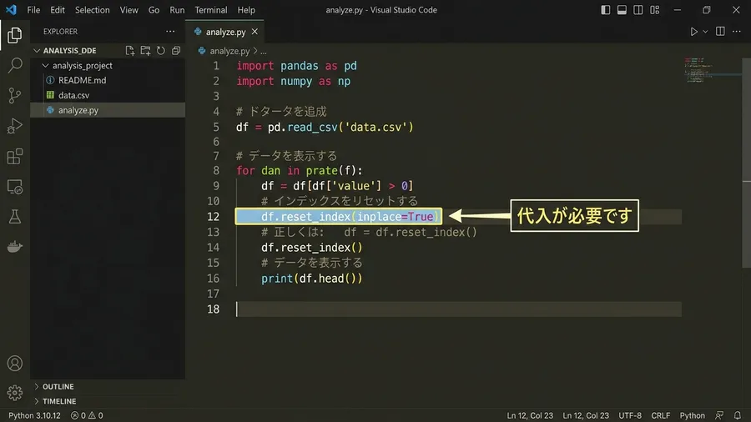Image resolution: width=751 pixels, height=422 pixels.
Task: Open the Run and Debug view
Action: tap(15, 126)
